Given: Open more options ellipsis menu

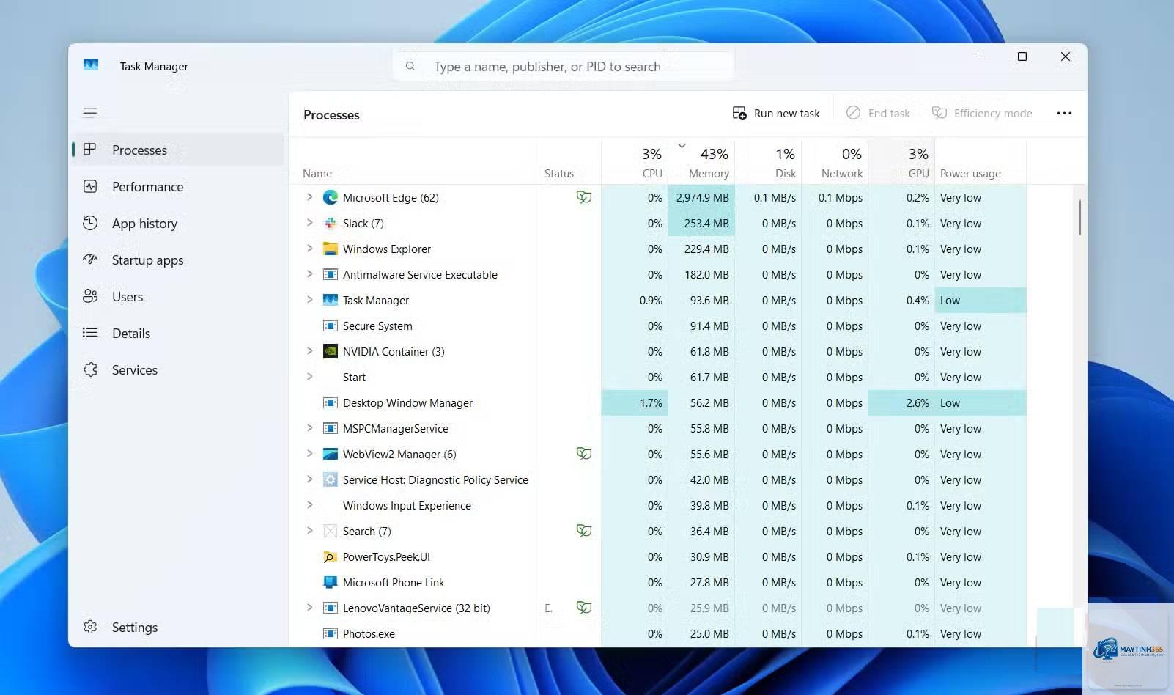Looking at the screenshot, I should point(1064,113).
